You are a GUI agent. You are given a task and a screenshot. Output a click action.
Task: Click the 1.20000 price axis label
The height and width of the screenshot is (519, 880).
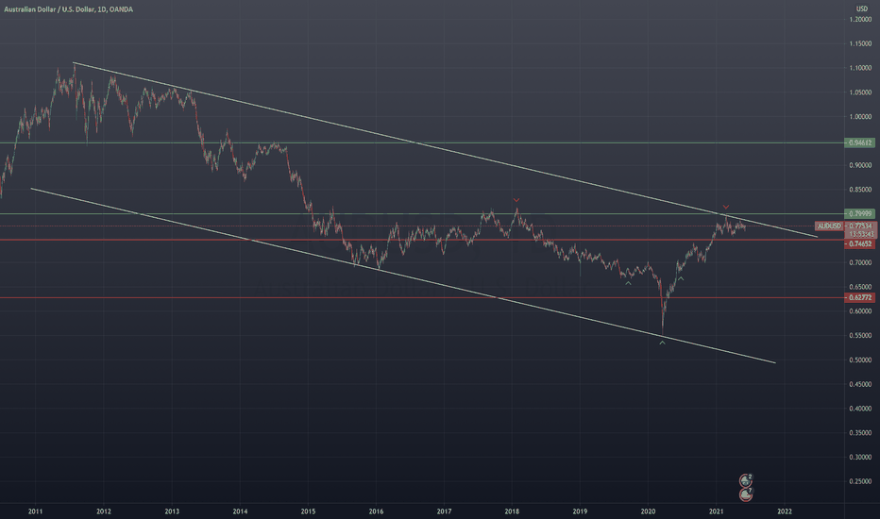pyautogui.click(x=860, y=19)
